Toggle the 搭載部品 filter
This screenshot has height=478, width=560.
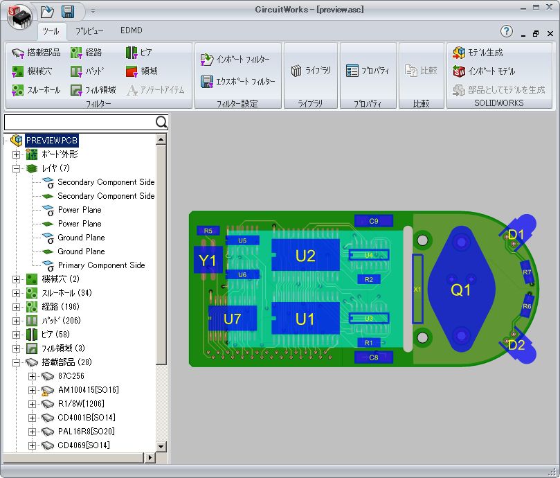[x=36, y=53]
